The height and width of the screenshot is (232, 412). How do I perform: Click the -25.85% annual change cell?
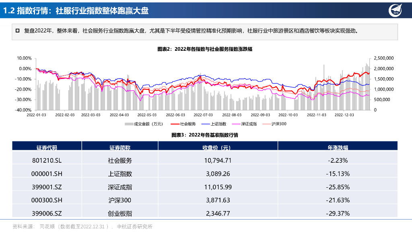338,187
